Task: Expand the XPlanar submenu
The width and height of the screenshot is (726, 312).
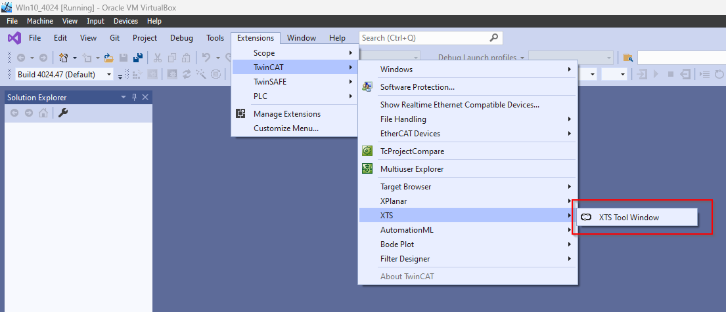Action: [468, 201]
